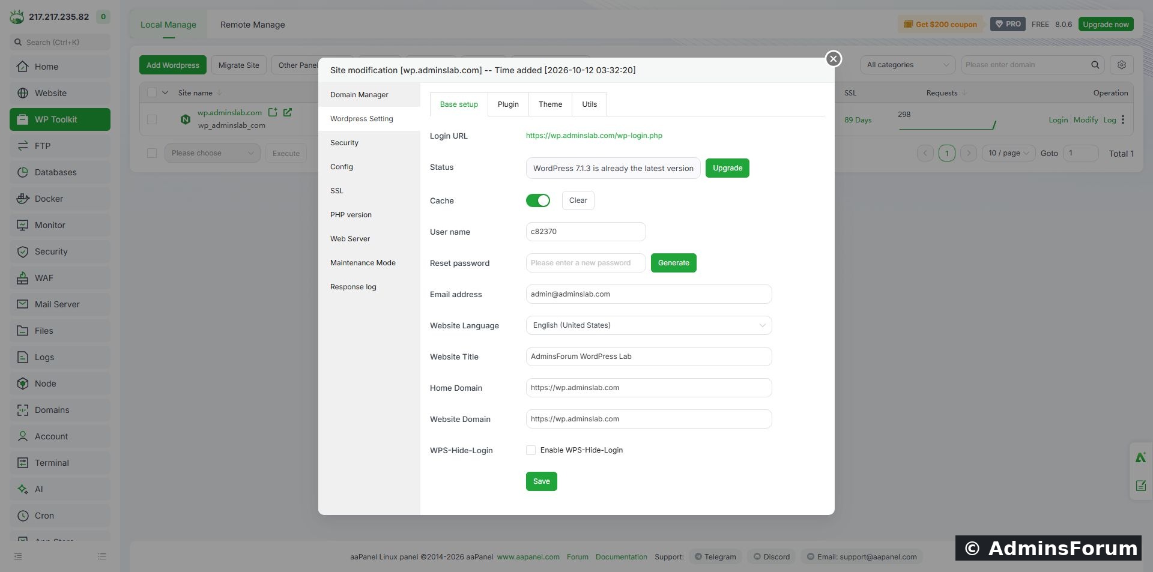The image size is (1153, 572).
Task: Open the WAF sidebar item
Action: coord(60,278)
